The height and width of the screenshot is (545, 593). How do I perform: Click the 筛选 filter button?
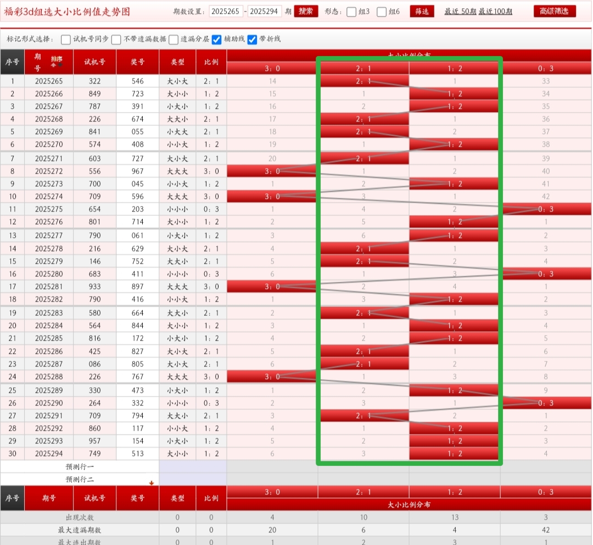click(x=422, y=12)
